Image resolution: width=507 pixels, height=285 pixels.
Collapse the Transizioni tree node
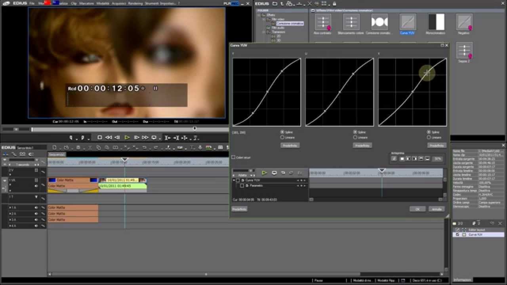[263, 32]
